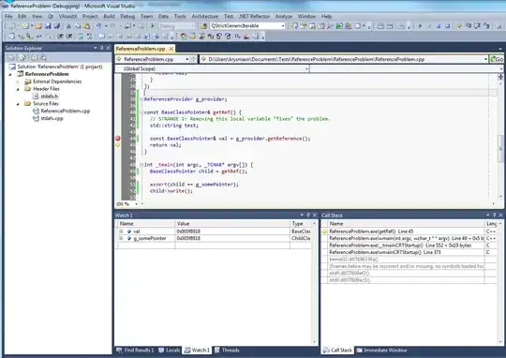Click the Save All toolbar icon

coord(57,26)
